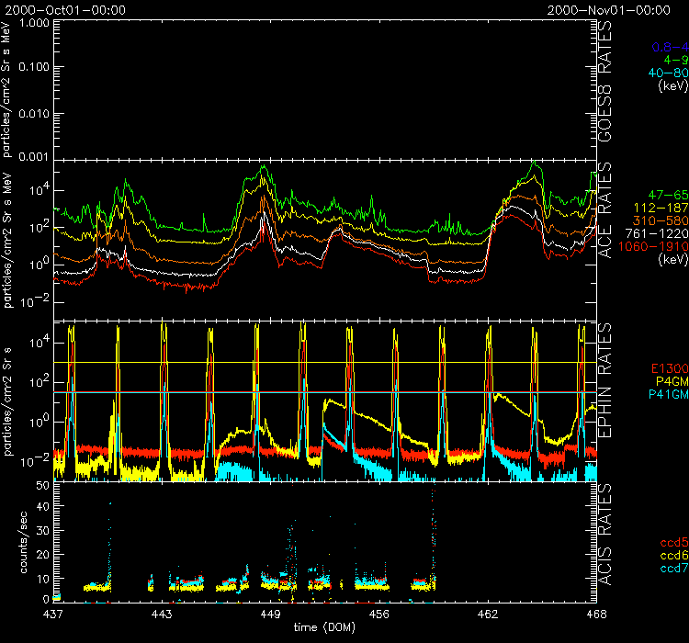Select the 456 tick on the time axis
Viewport: 689px width, 643px height.
(379, 612)
